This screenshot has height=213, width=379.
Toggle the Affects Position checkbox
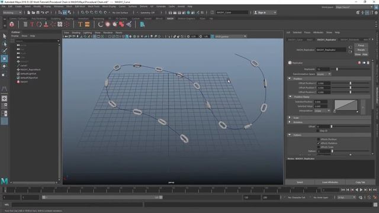[x=319, y=140]
